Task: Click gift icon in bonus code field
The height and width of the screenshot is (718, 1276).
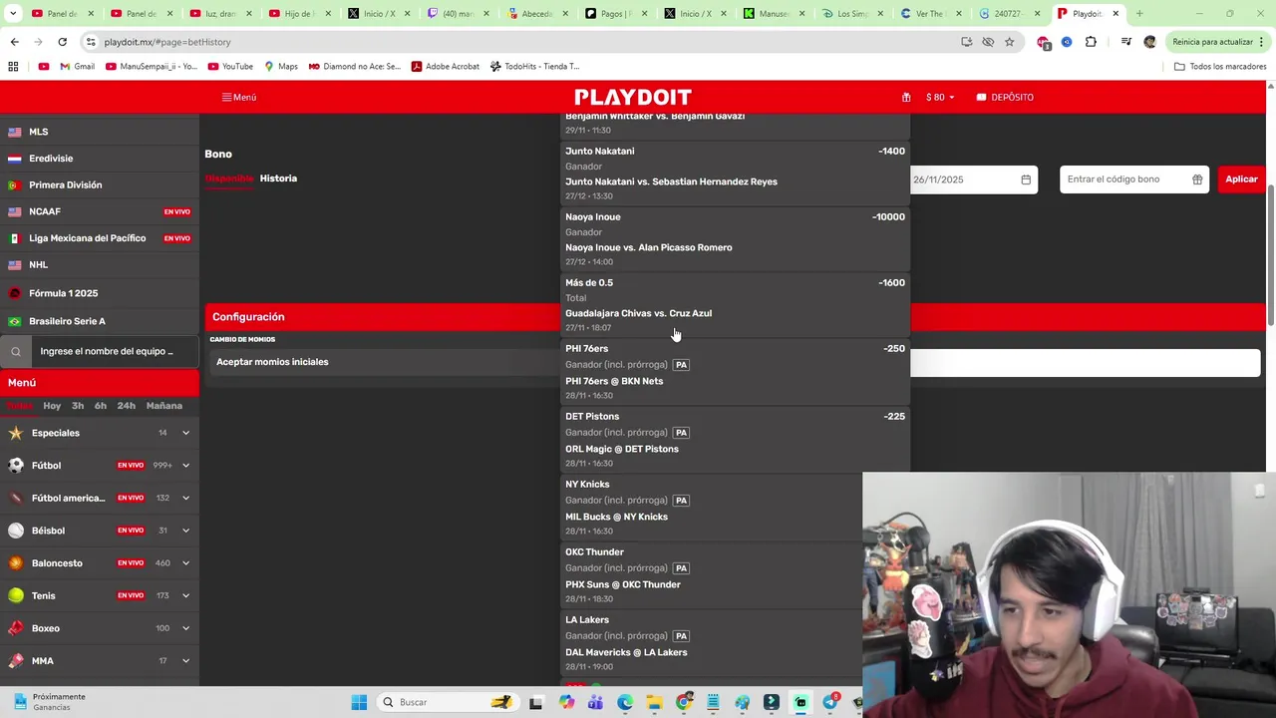Action: [1197, 179]
